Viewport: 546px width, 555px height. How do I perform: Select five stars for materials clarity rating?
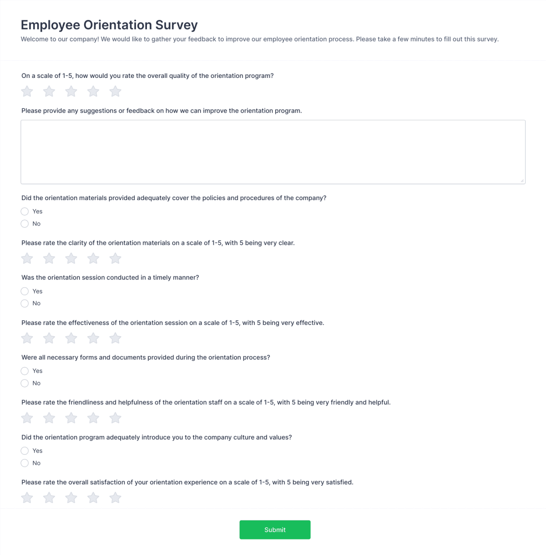[x=115, y=258]
